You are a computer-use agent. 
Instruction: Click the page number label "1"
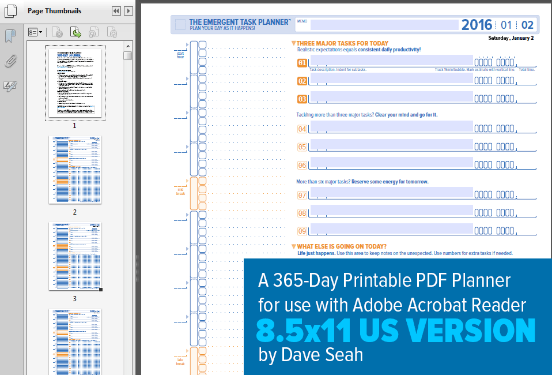[x=75, y=126]
